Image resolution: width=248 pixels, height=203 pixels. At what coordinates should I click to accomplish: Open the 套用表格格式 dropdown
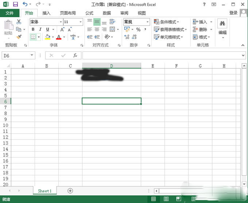(170, 30)
